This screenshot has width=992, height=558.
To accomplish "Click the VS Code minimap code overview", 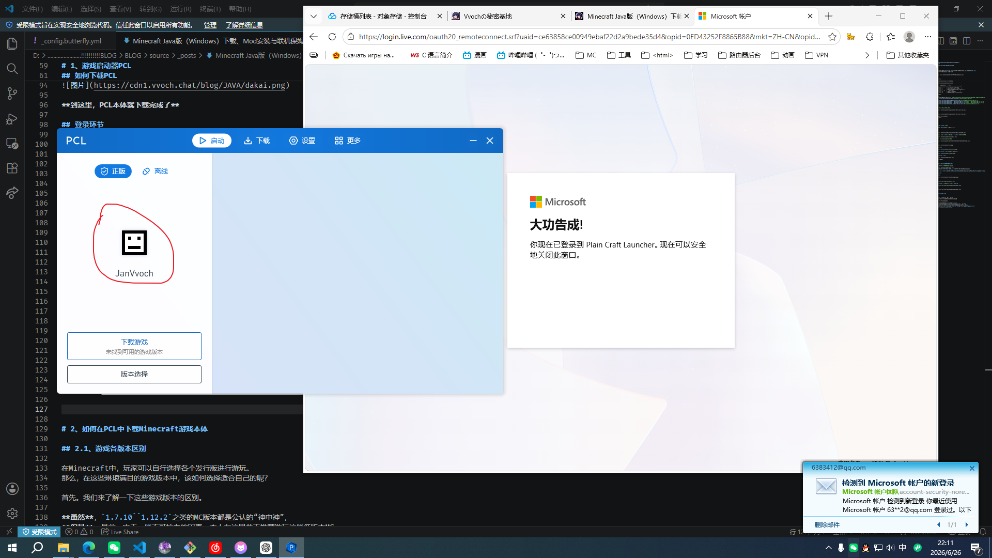I will (x=962, y=134).
